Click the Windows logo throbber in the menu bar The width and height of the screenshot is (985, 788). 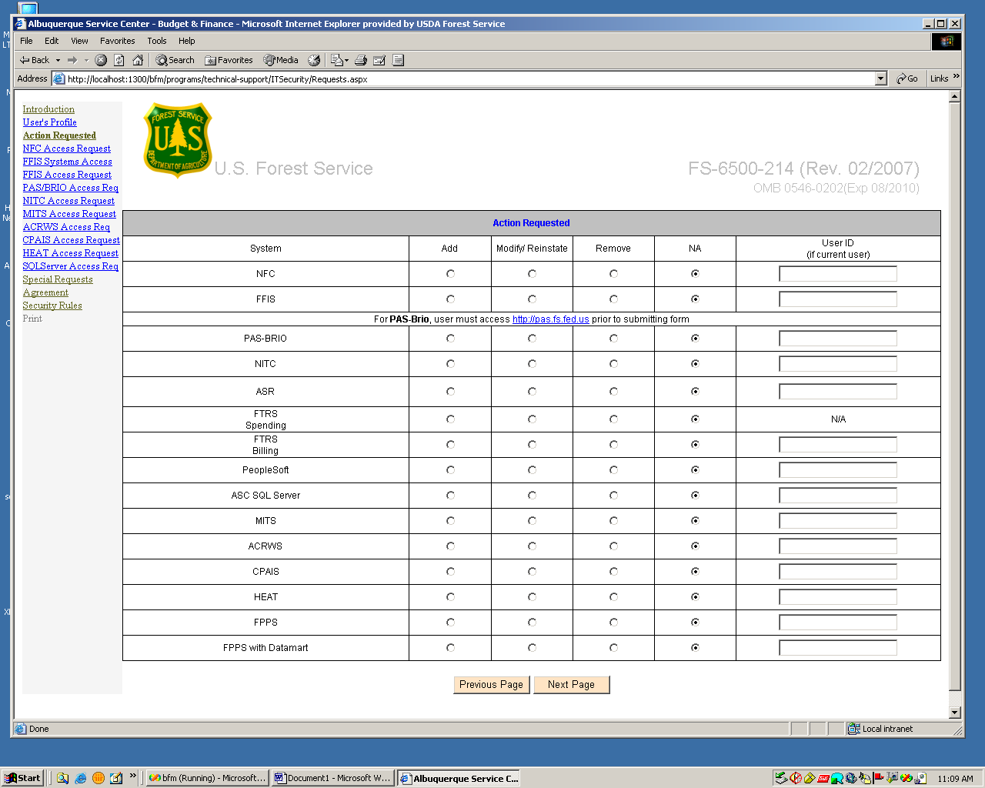pyautogui.click(x=947, y=42)
